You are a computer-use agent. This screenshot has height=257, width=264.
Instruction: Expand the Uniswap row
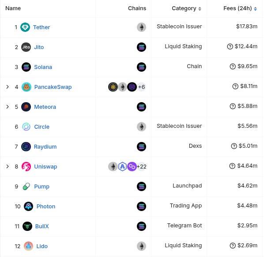click(8, 166)
